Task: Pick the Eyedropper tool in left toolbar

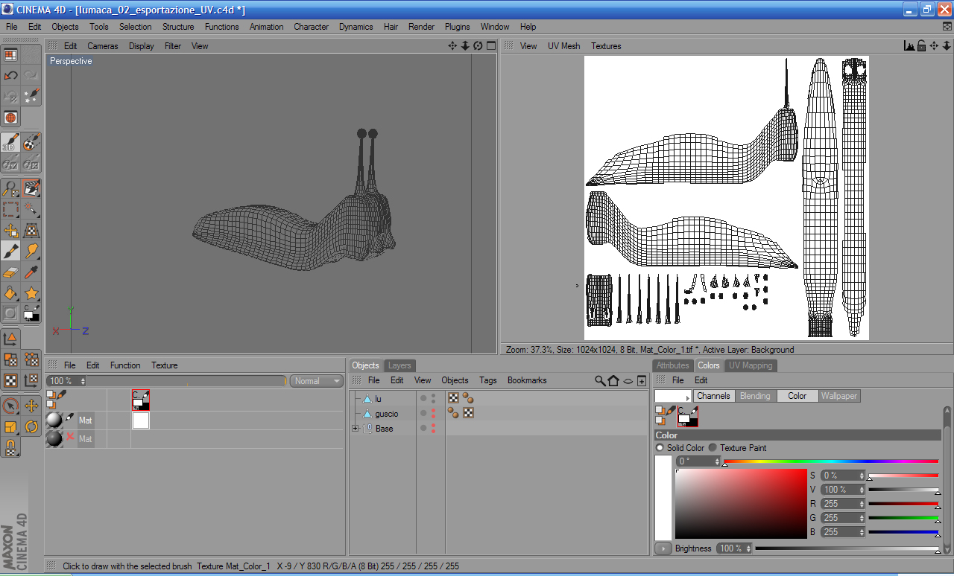Action: tap(31, 272)
